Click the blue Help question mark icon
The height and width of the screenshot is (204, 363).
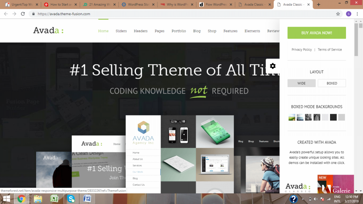pos(293,199)
